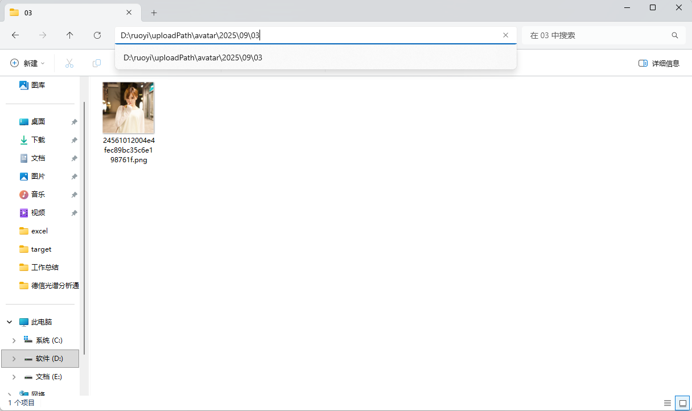Switch to large thumbnails view
Viewport: 692px width, 411px height.
click(682, 403)
